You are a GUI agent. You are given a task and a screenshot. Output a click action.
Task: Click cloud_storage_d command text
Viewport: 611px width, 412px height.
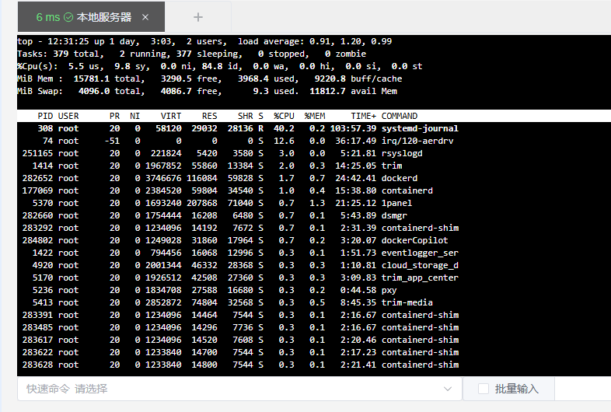(420, 265)
